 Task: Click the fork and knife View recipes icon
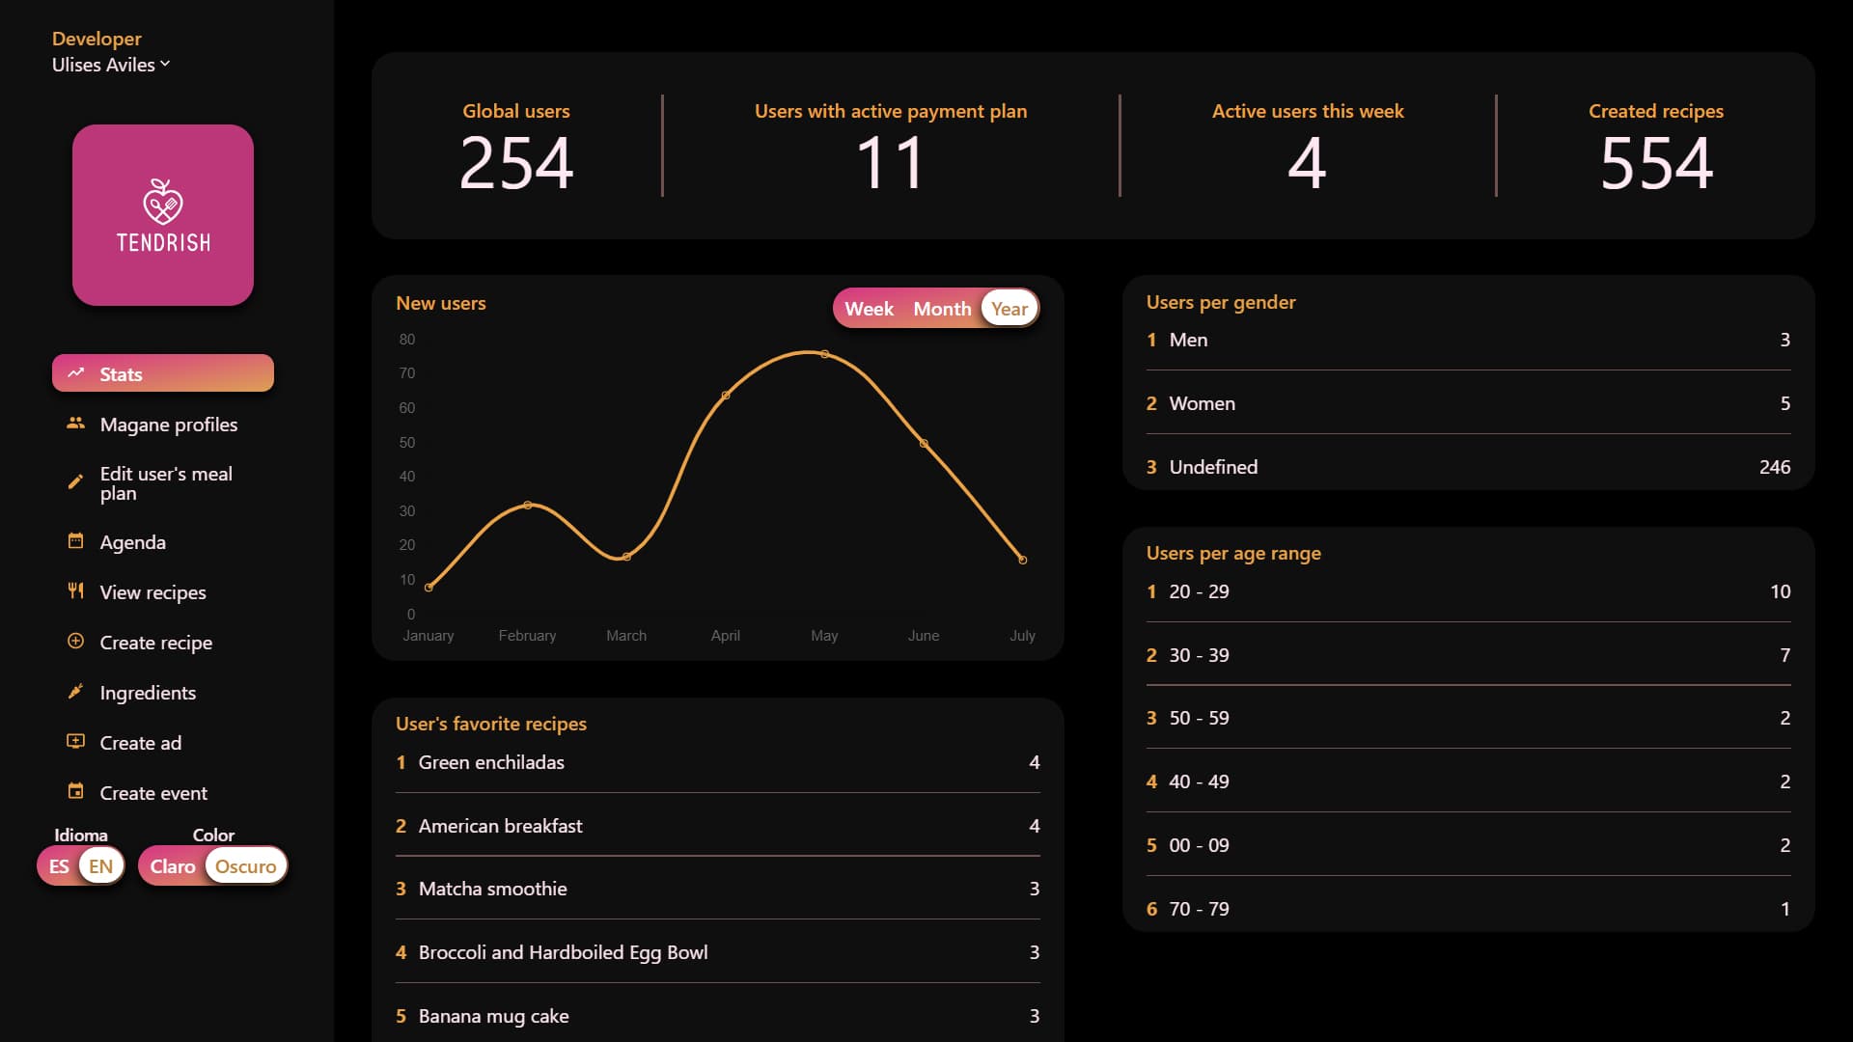(75, 590)
